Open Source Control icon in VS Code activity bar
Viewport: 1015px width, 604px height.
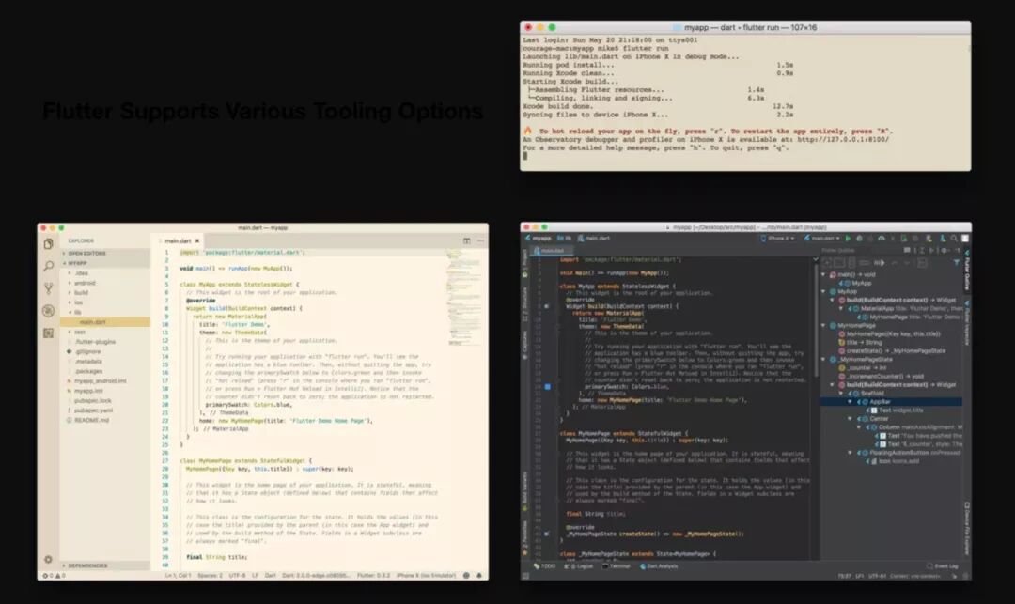point(49,287)
